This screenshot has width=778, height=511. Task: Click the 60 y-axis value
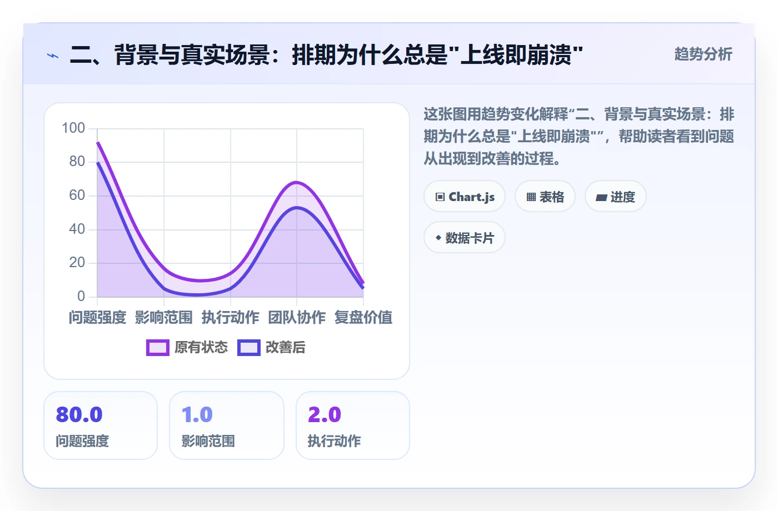pos(77,196)
